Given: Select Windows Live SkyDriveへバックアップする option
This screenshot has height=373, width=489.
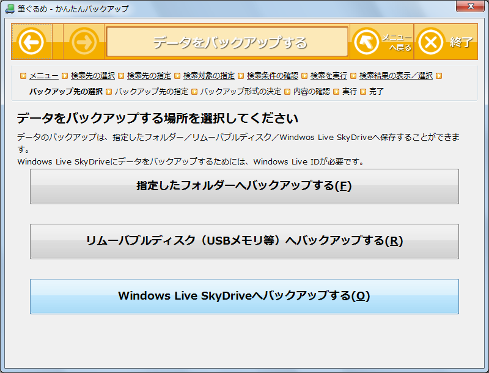Looking at the screenshot, I should tap(244, 297).
